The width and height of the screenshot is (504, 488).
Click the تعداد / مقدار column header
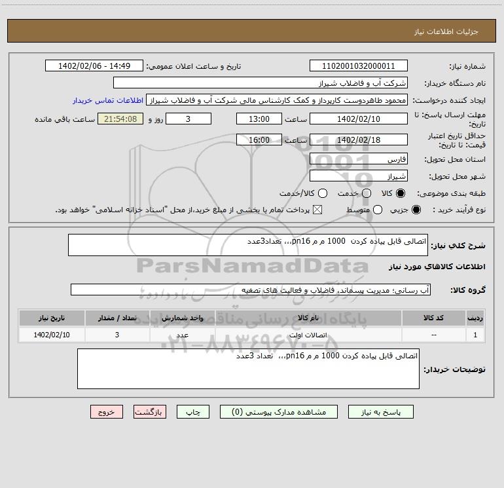117,318
